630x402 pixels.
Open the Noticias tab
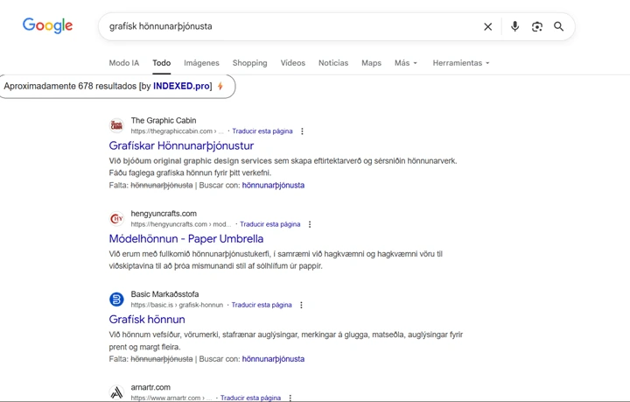coord(333,63)
